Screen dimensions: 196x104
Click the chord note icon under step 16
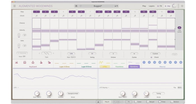click(x=171, y=16)
